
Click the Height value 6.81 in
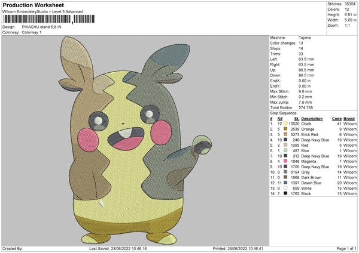[351, 14]
